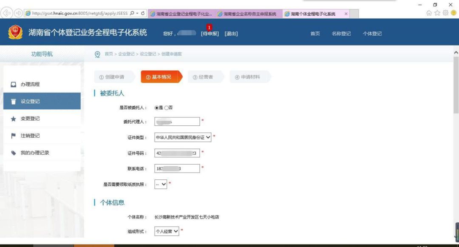Click the address bar search magnifier icon
Screen dimensions: 459x247
(x=132, y=13)
